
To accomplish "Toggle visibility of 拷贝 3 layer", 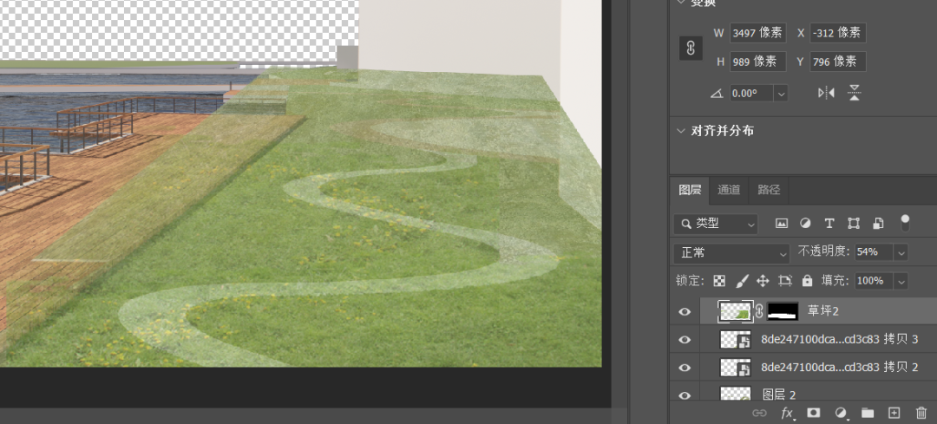I will 685,340.
